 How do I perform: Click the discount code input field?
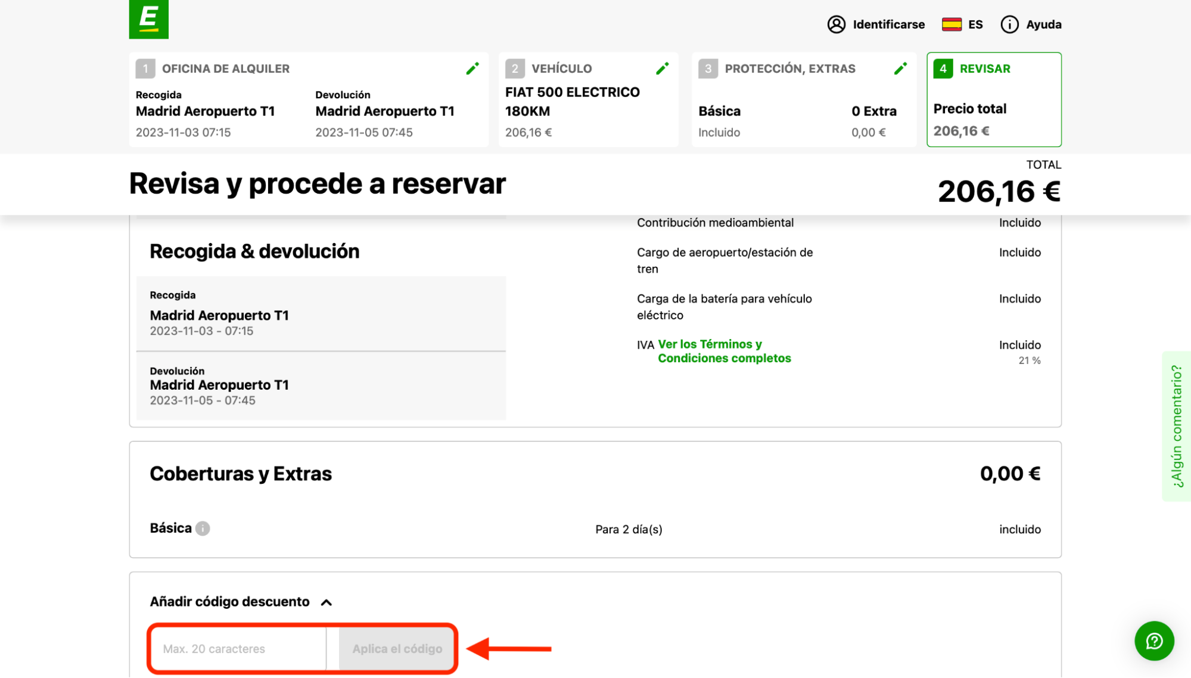238,649
